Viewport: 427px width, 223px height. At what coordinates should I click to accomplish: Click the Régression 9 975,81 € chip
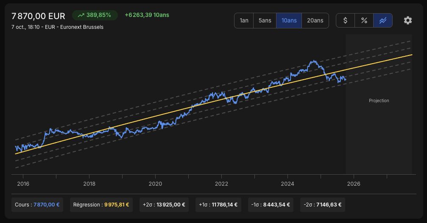pos(101,205)
